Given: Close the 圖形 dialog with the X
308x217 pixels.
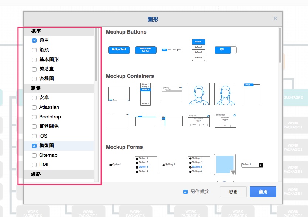Looking at the screenshot, I should [x=275, y=18].
